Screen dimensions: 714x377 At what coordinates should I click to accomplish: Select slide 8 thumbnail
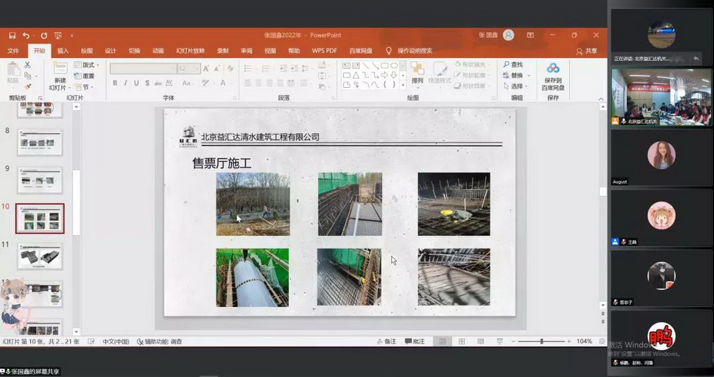(x=40, y=142)
